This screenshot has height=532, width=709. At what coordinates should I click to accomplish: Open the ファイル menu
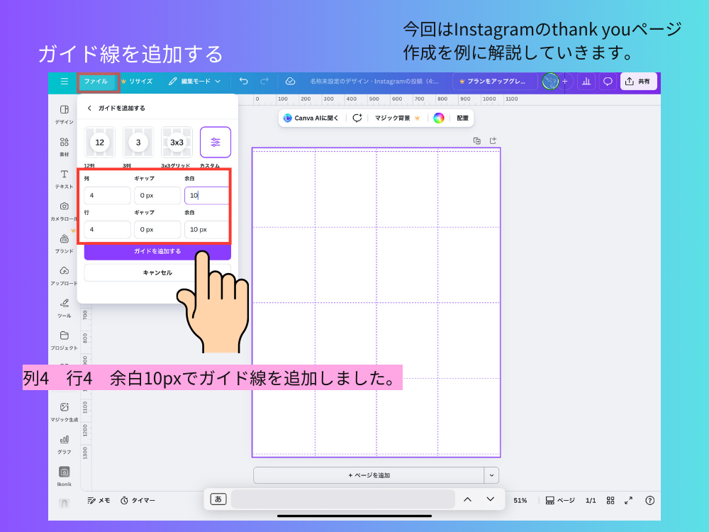(x=96, y=81)
